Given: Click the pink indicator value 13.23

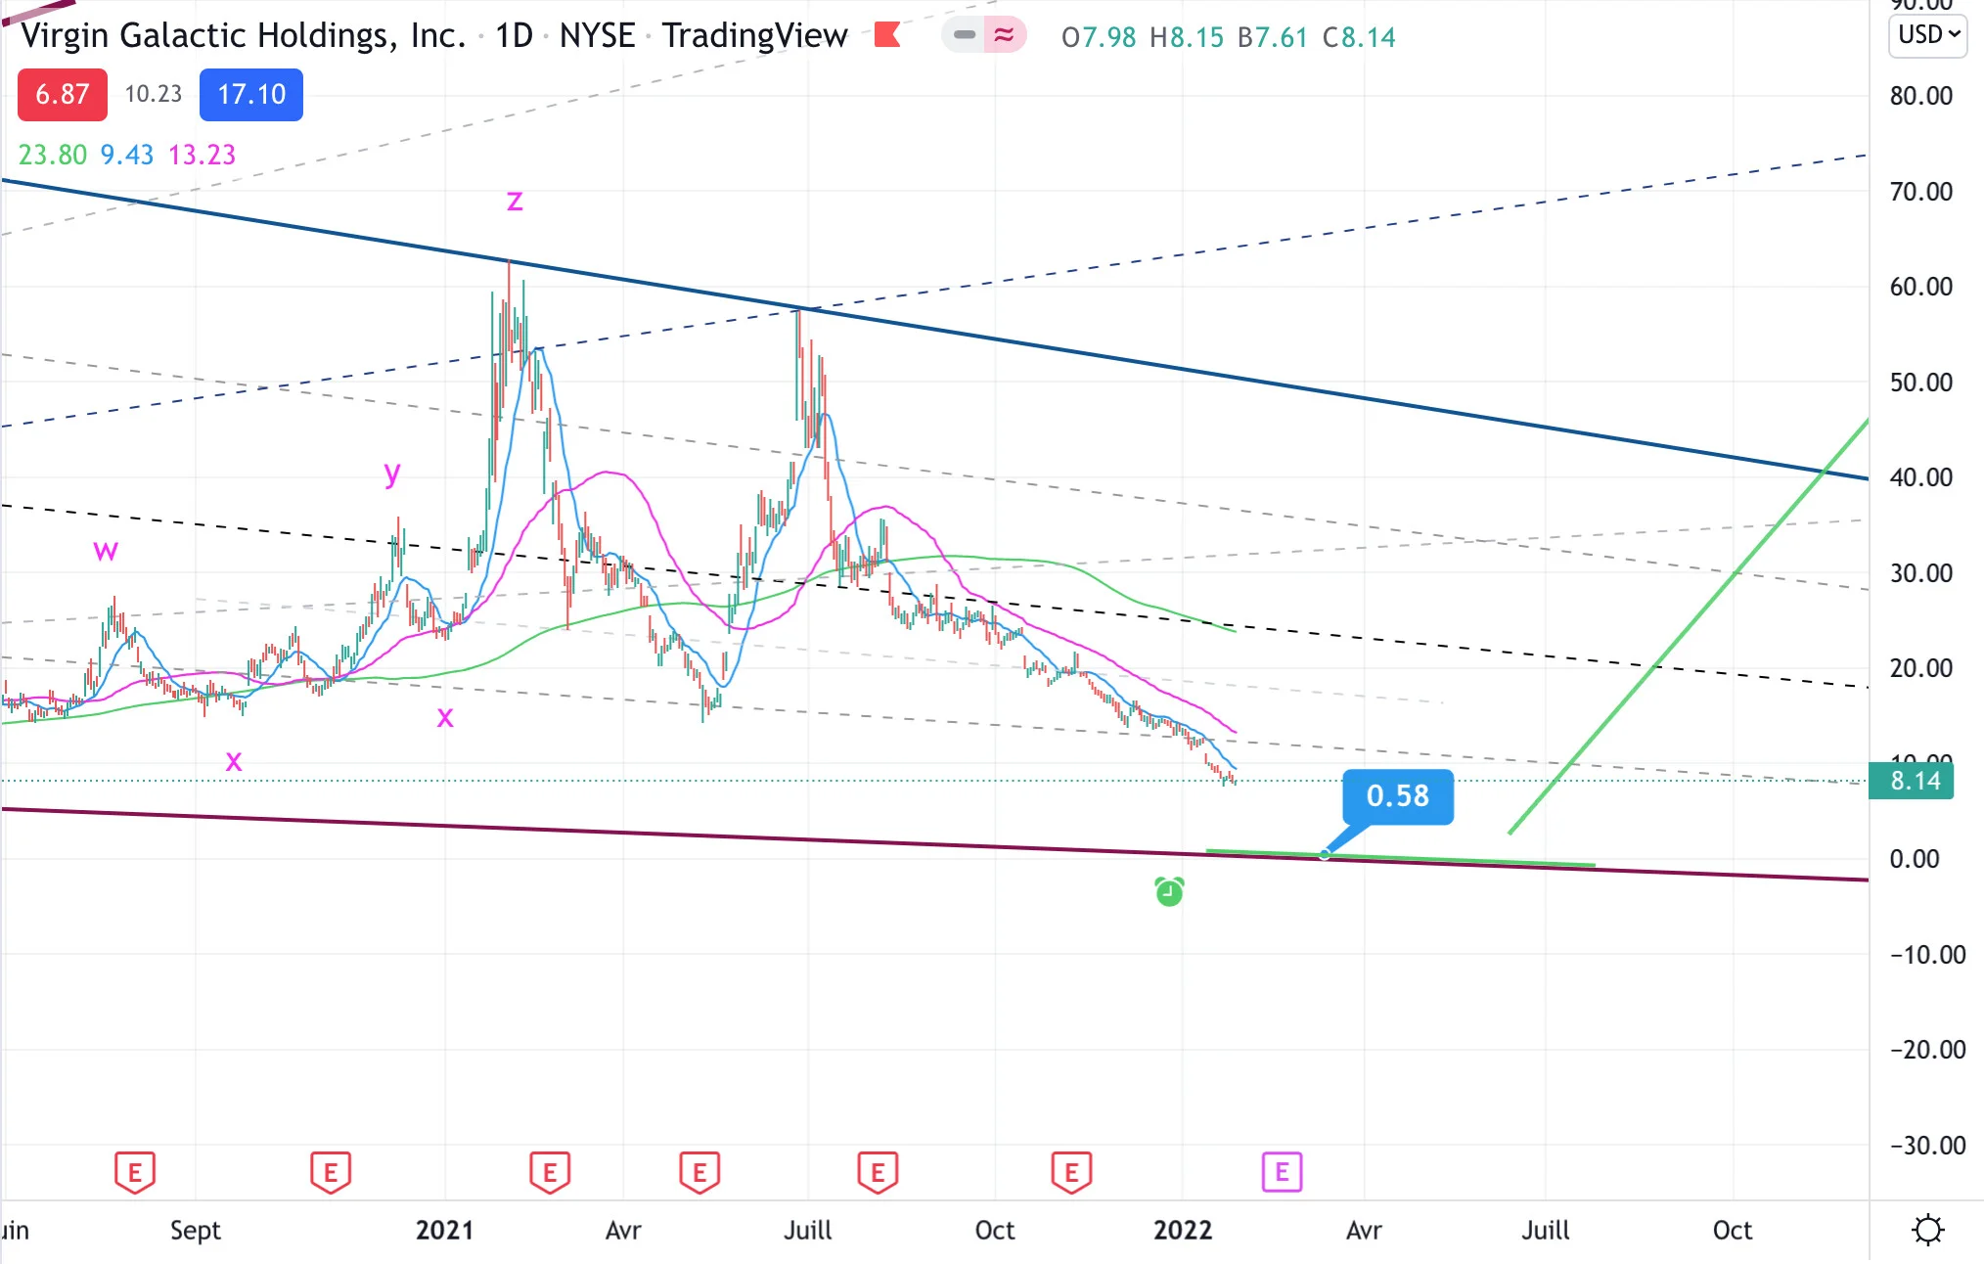Looking at the screenshot, I should [202, 155].
